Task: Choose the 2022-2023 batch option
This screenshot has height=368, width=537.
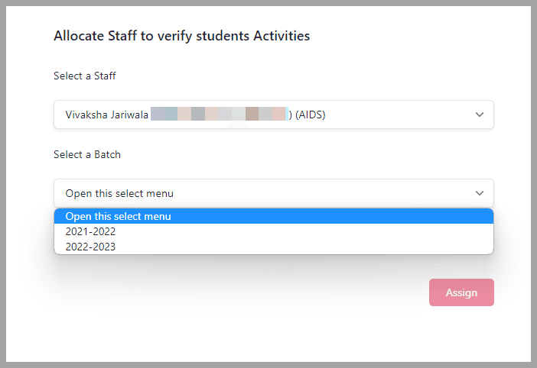Action: 274,247
